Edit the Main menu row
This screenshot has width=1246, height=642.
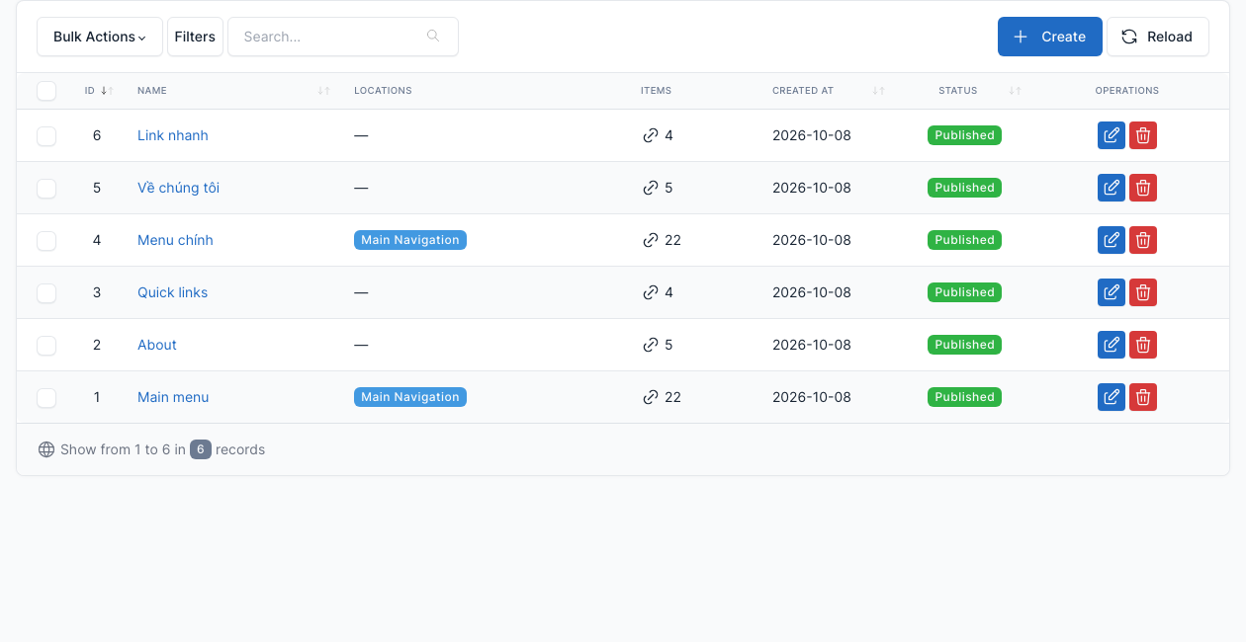pyautogui.click(x=1112, y=397)
